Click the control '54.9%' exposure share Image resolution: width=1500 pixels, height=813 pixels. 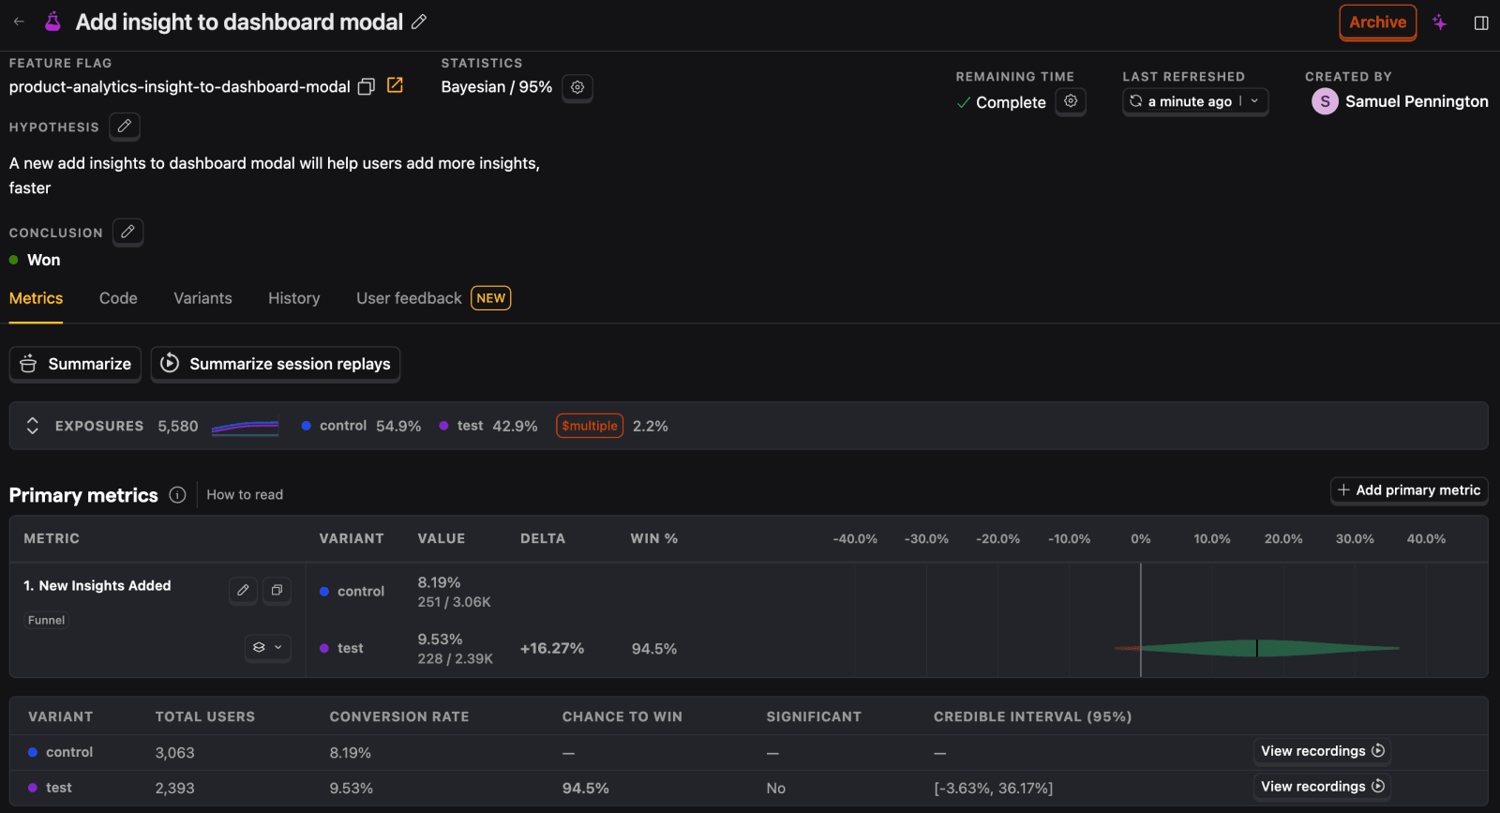(398, 426)
